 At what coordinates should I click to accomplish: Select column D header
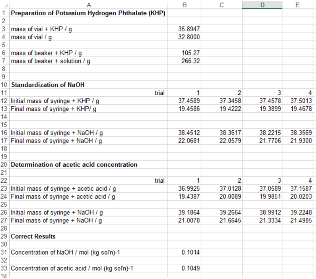[263, 5]
